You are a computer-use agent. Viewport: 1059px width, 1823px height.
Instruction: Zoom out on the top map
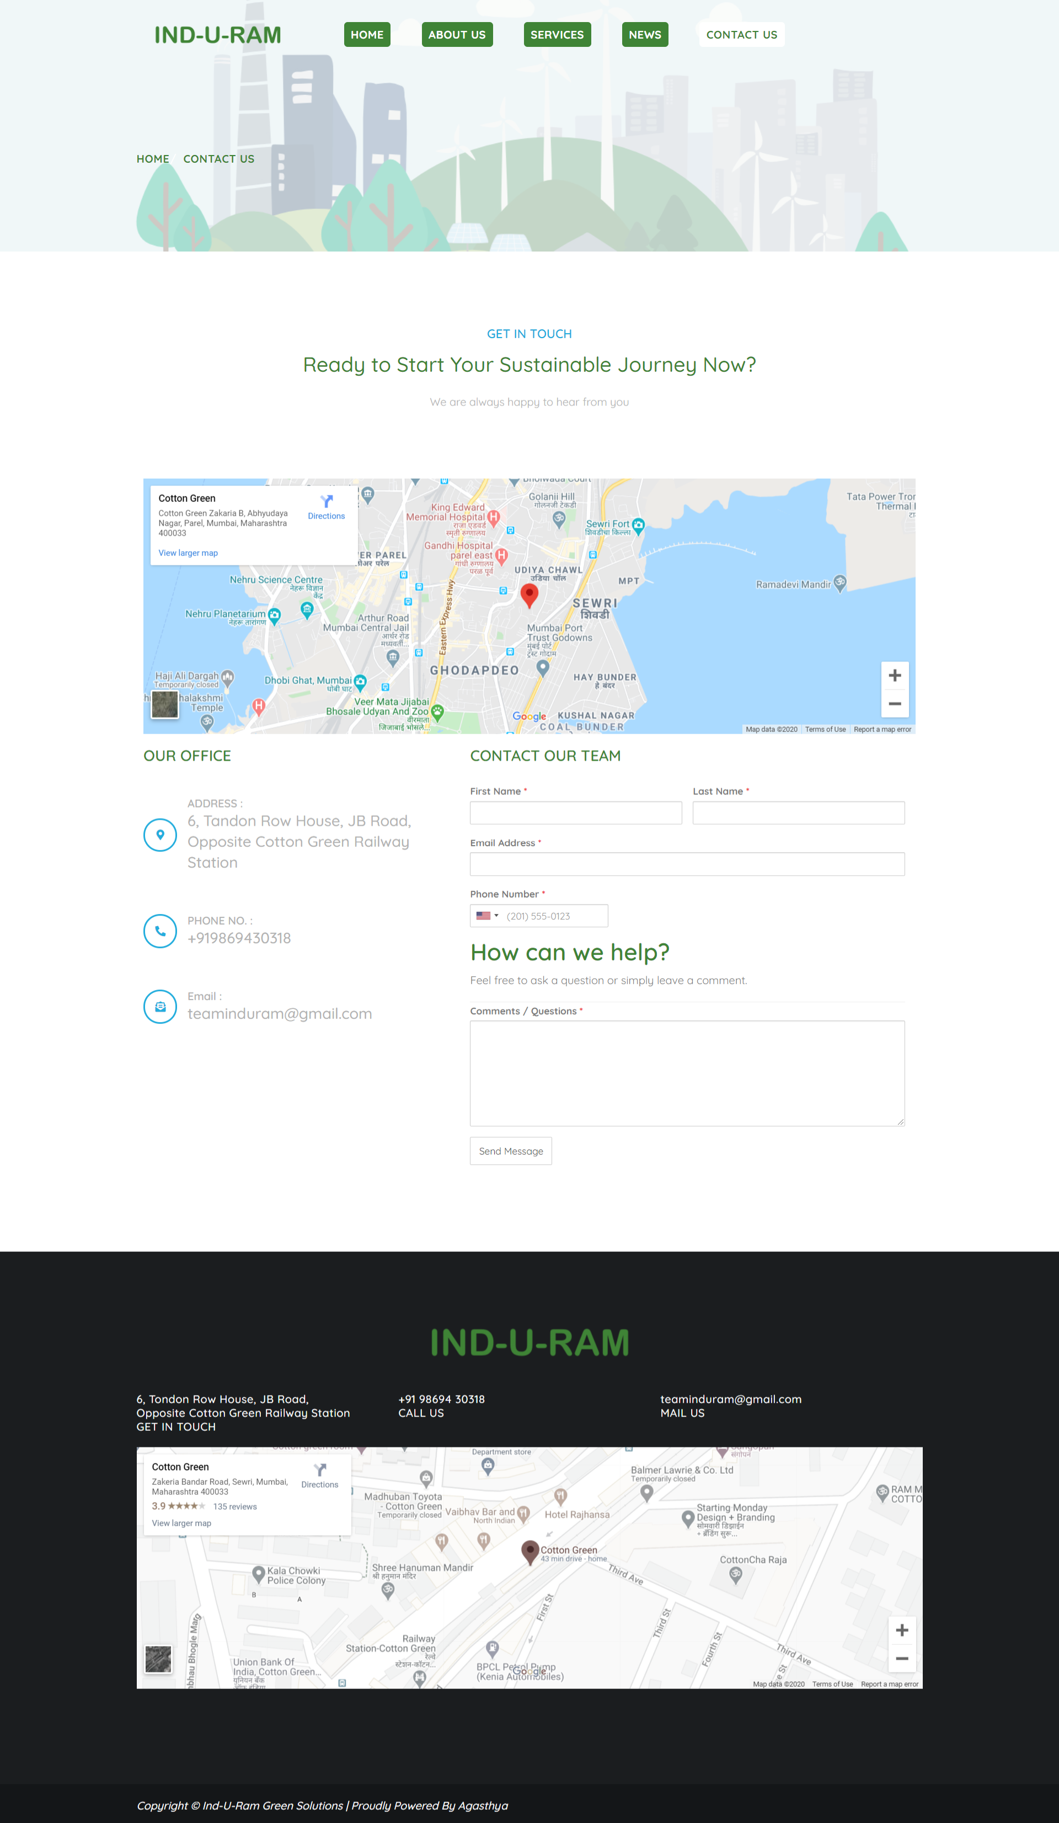894,704
